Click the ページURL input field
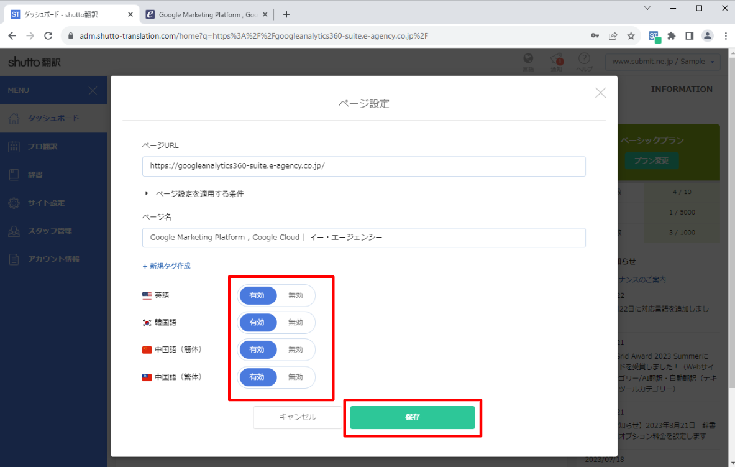Screen dimensions: 735x467 tap(363, 166)
